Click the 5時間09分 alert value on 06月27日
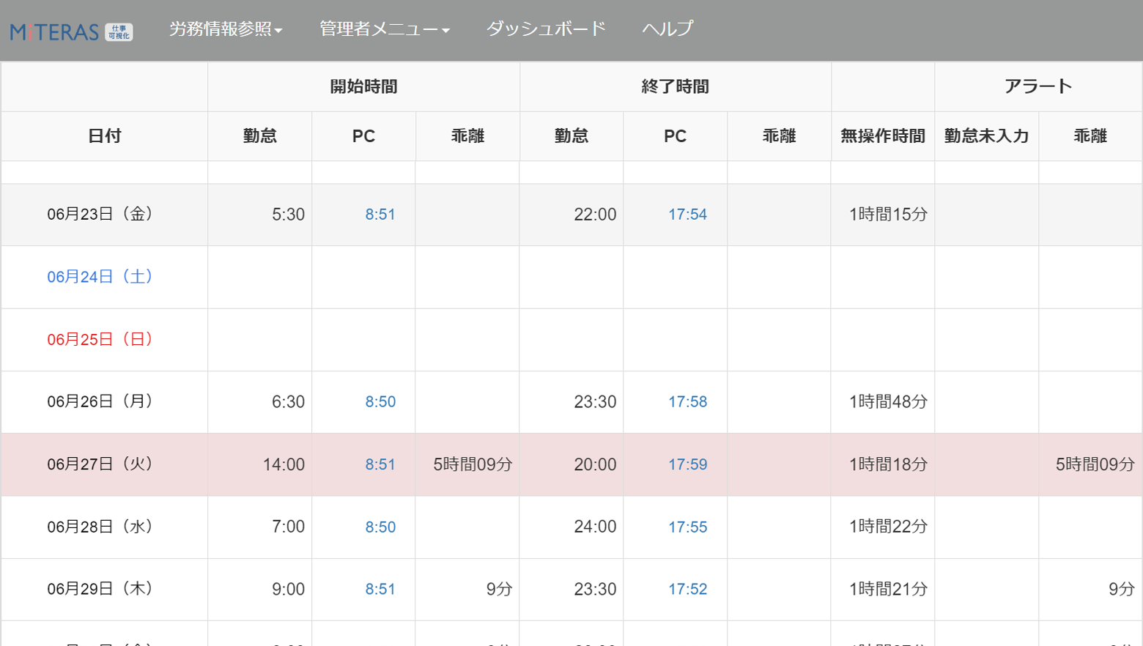1143x646 pixels. 1095,465
